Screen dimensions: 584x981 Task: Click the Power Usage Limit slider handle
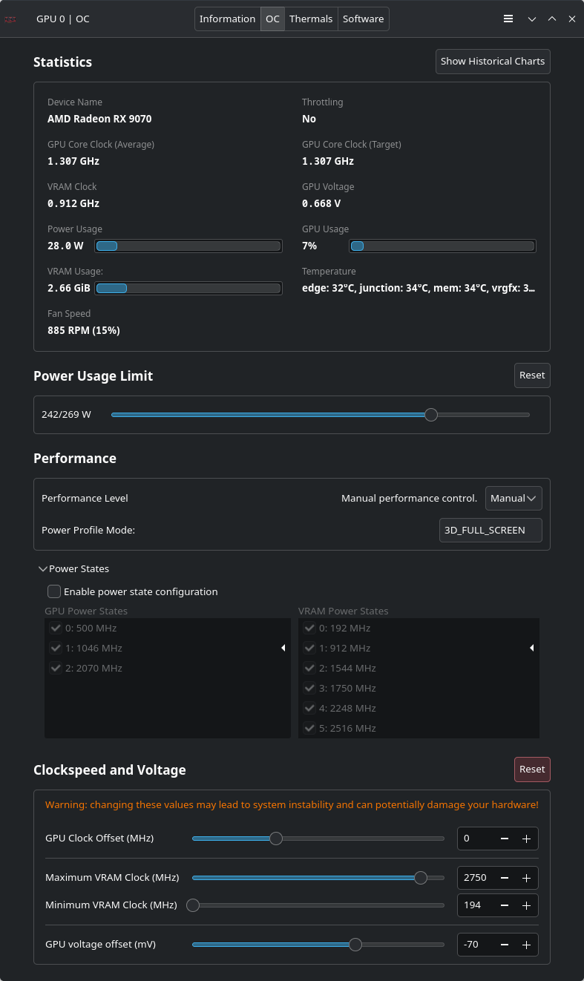tap(431, 415)
